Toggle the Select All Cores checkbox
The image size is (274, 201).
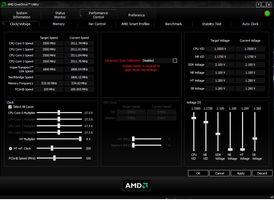pos(10,107)
